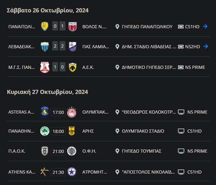The height and width of the screenshot is (185, 216).
Task: Click the 21:30 kickoff time
Action: click(58, 172)
